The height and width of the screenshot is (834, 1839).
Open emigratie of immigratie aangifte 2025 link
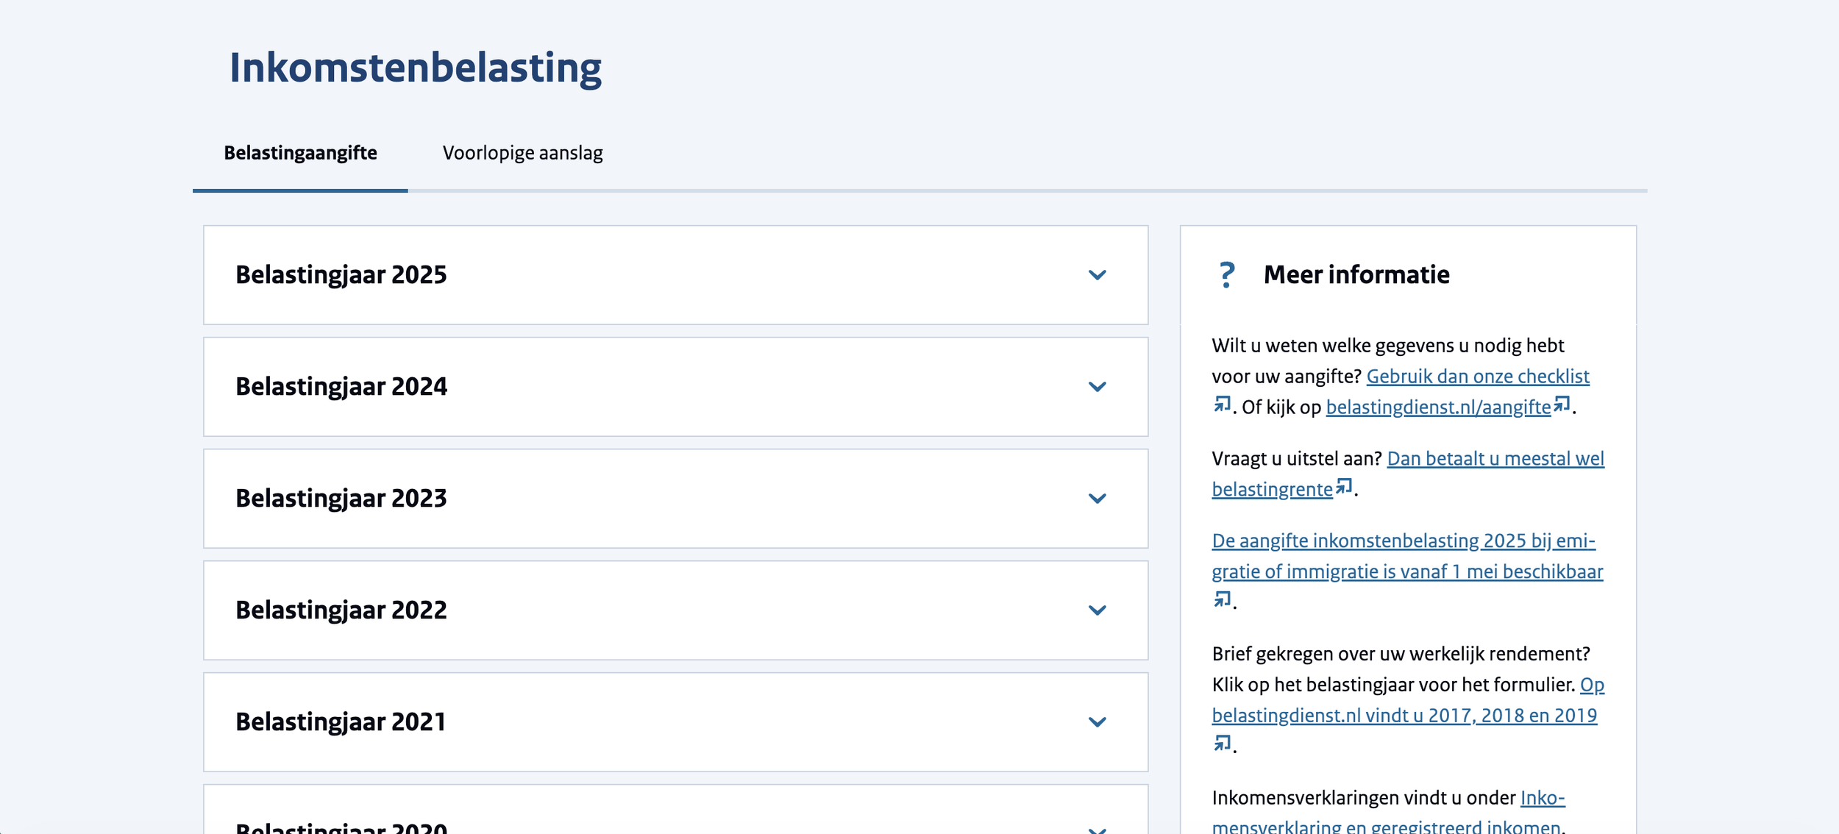click(x=1403, y=541)
